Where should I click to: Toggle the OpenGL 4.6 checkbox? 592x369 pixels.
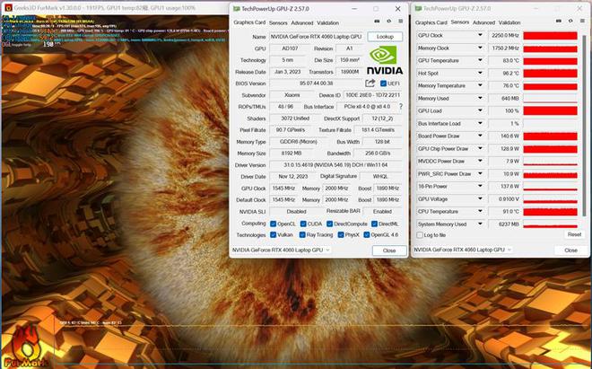[x=366, y=235]
